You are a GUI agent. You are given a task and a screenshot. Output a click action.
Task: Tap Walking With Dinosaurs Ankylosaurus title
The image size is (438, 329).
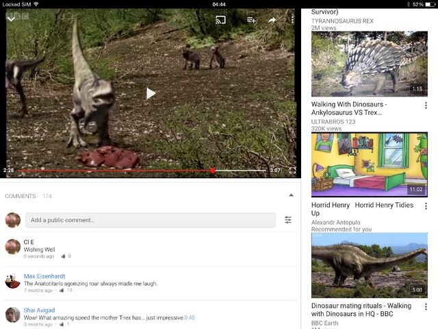(349, 108)
